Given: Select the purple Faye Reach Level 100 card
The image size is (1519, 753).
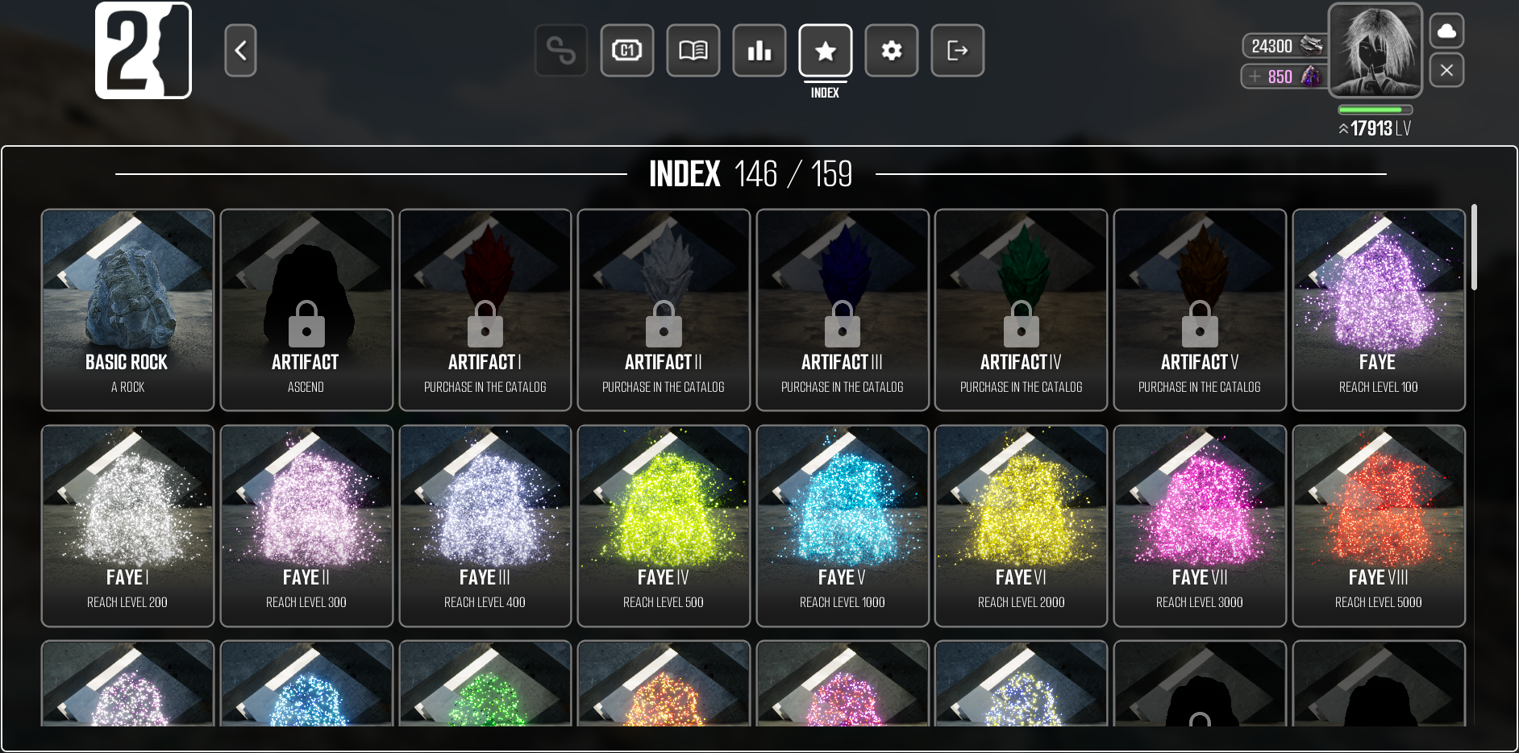Looking at the screenshot, I should pos(1379,310).
